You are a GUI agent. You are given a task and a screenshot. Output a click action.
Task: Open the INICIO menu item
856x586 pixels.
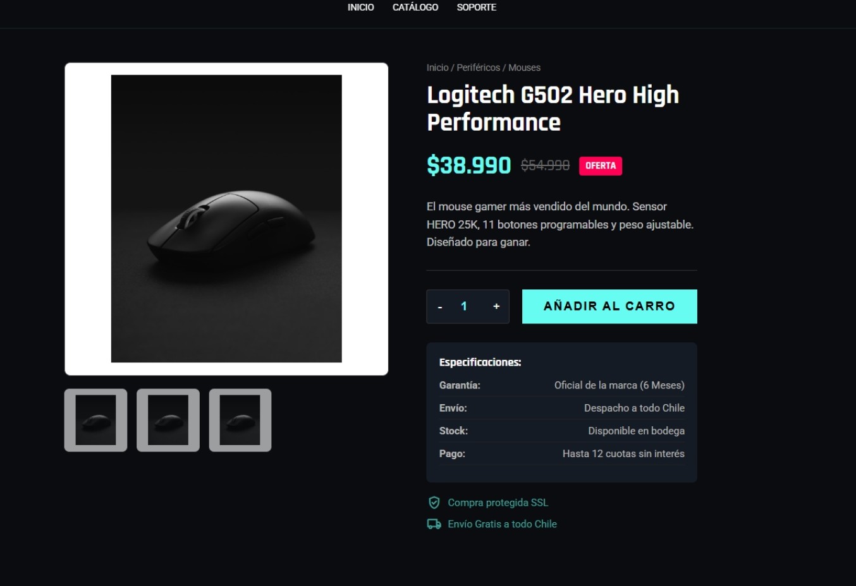tap(359, 7)
